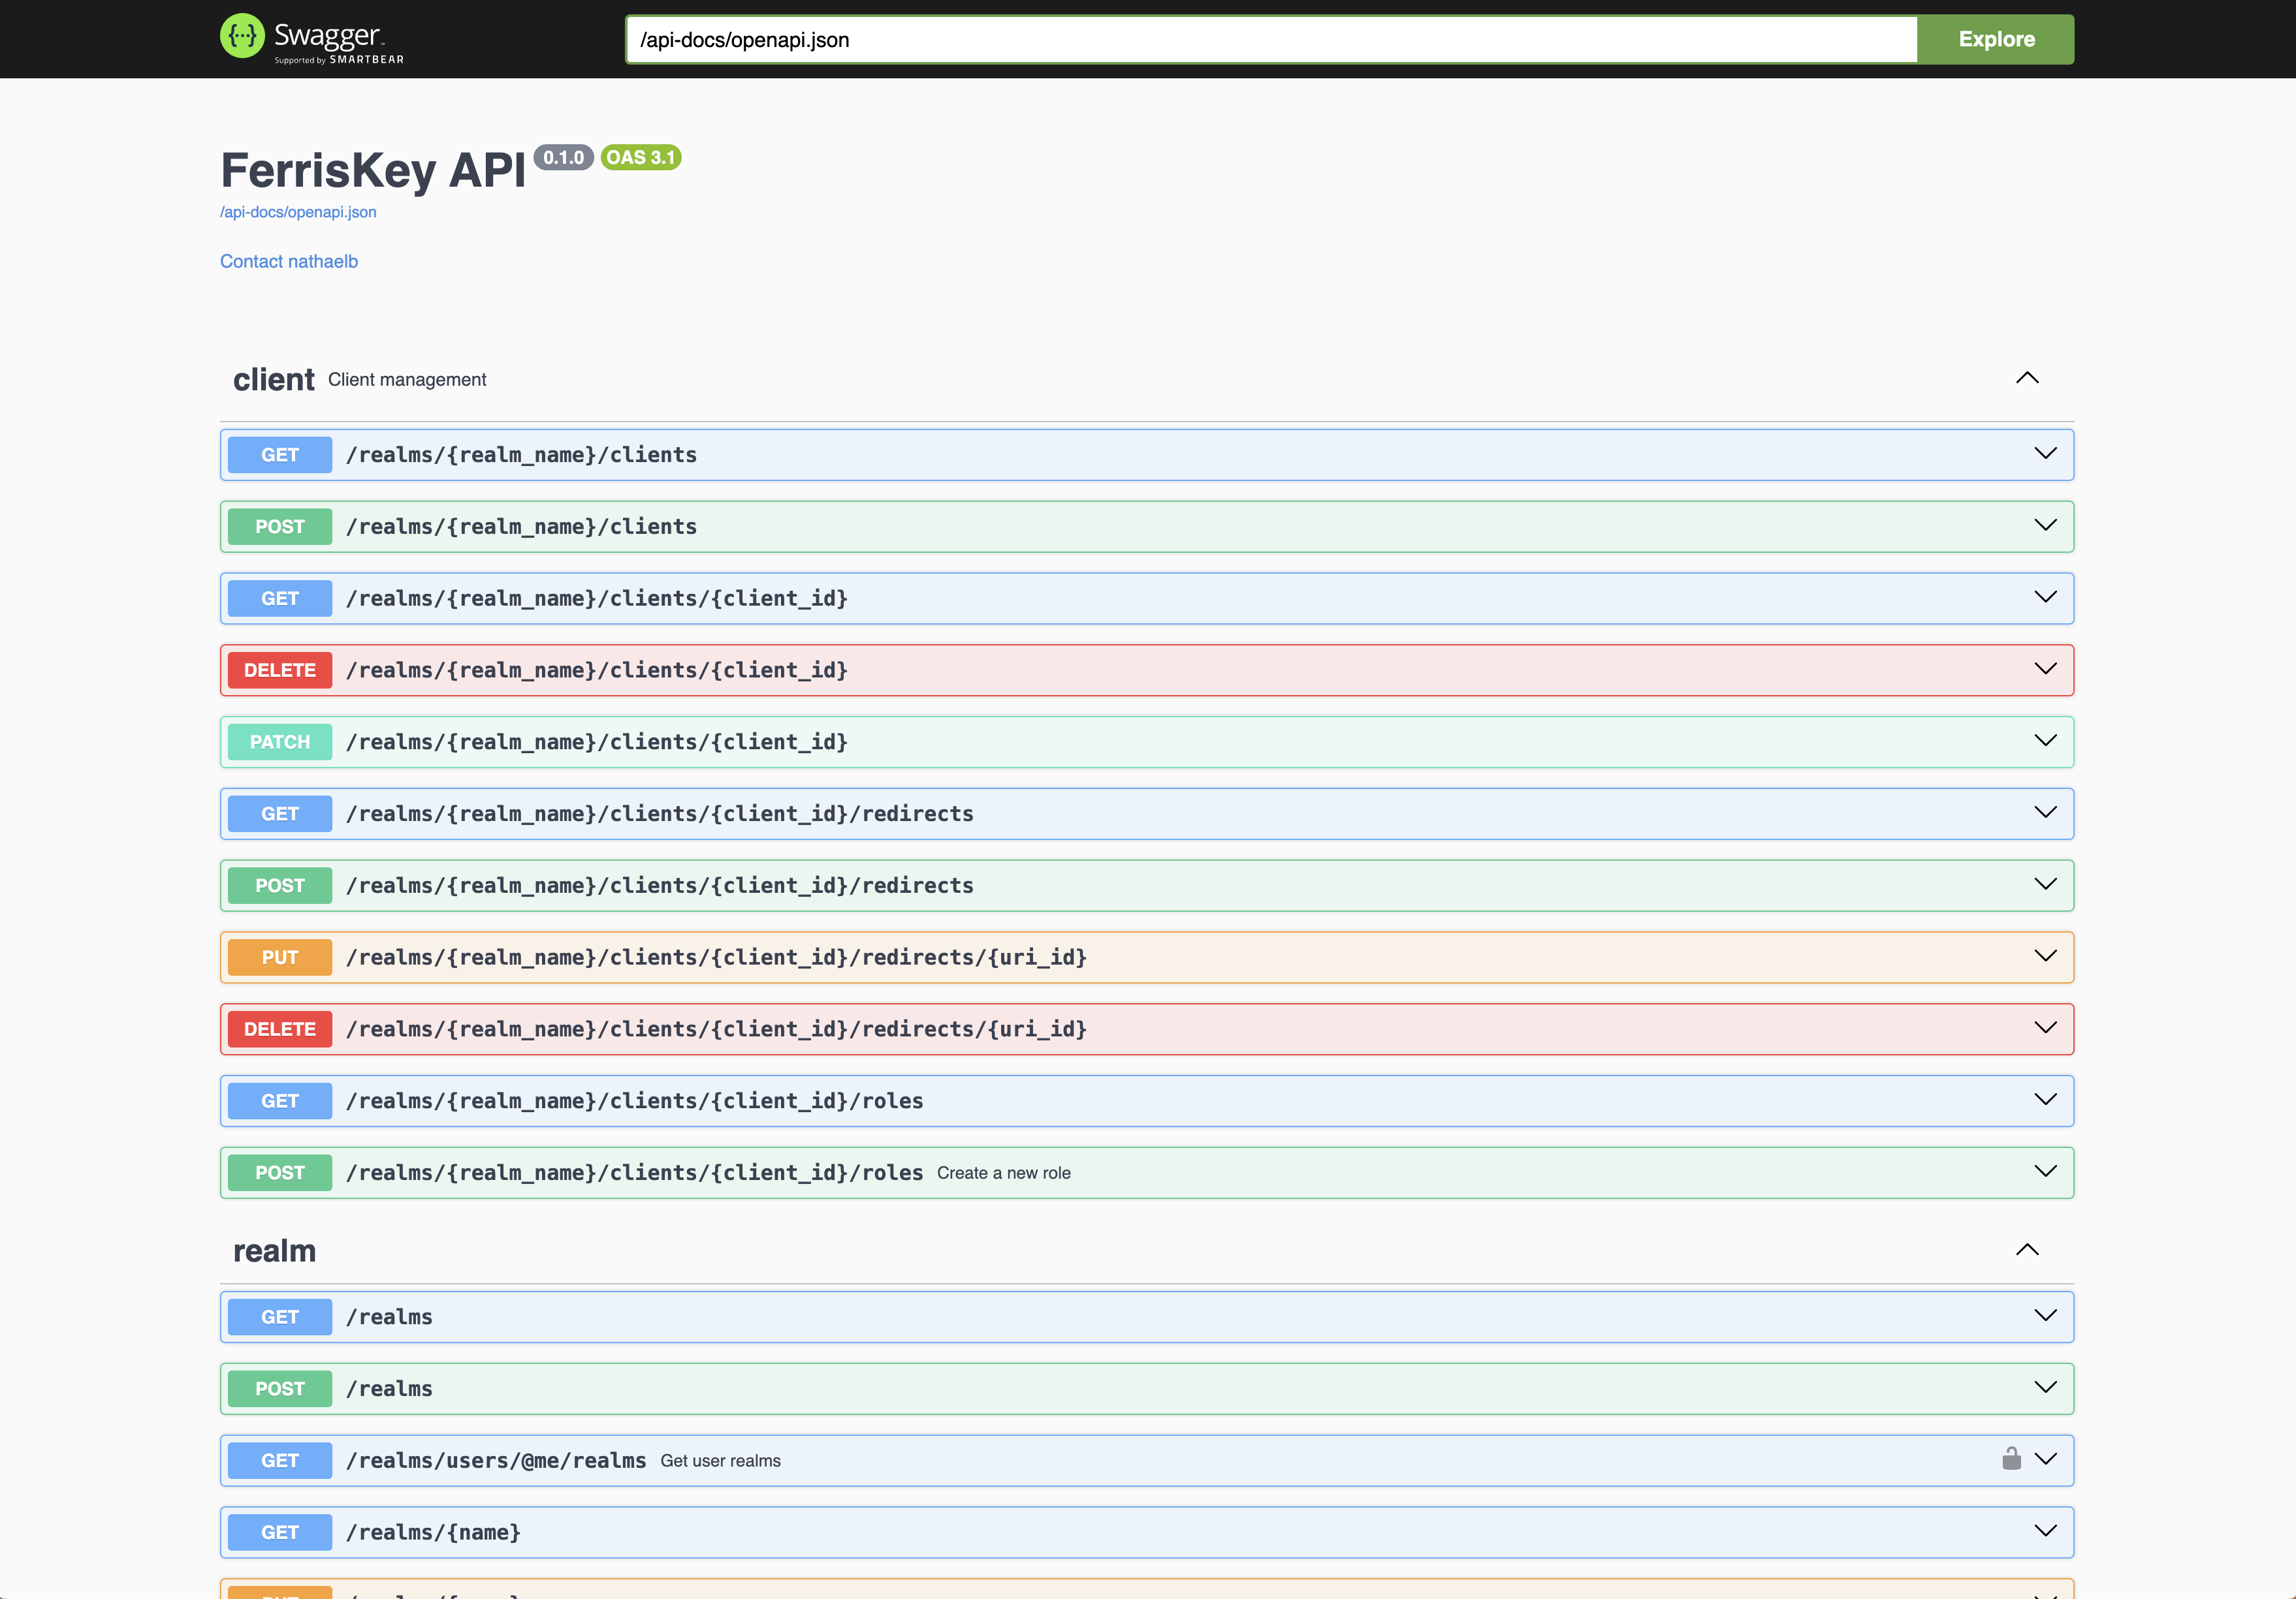Collapse the client section with its chevron

coord(2026,379)
